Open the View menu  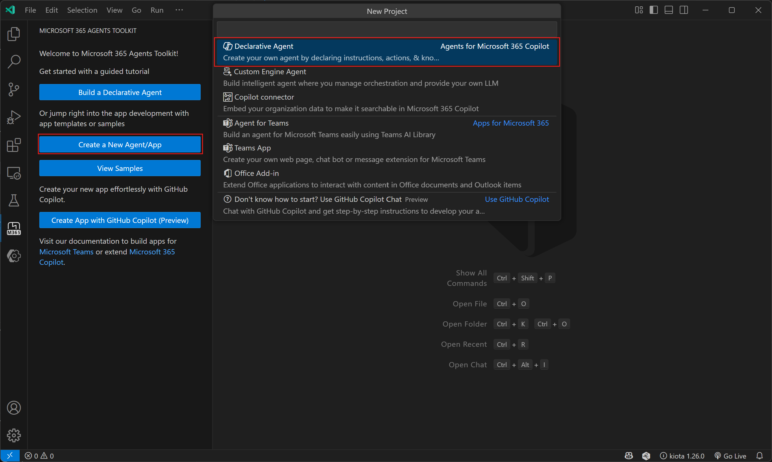114,10
